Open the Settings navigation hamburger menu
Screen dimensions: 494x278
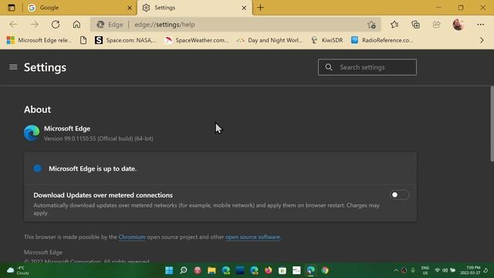(13, 67)
